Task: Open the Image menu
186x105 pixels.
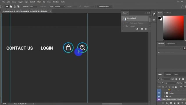Action: pyautogui.click(x=14, y=2)
